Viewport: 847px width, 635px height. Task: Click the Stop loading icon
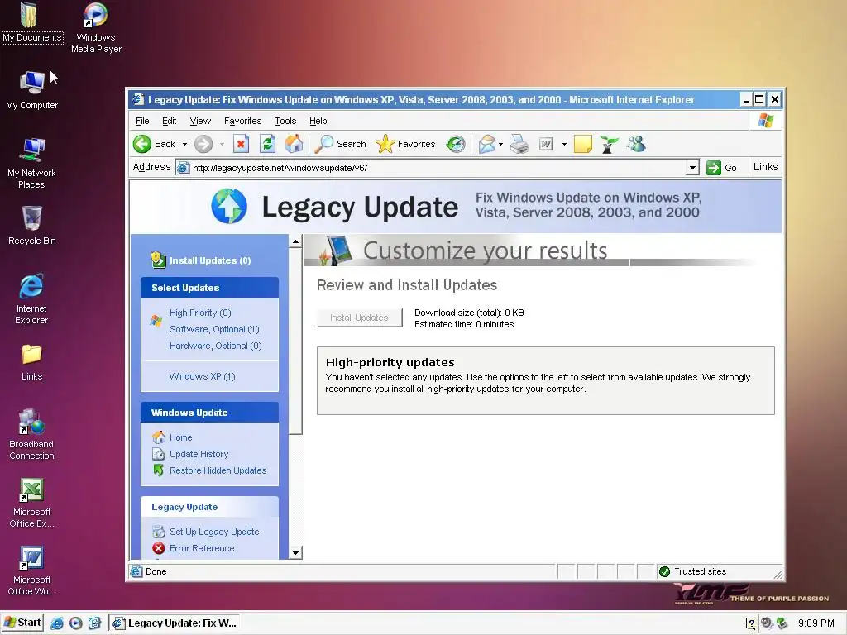tap(241, 144)
